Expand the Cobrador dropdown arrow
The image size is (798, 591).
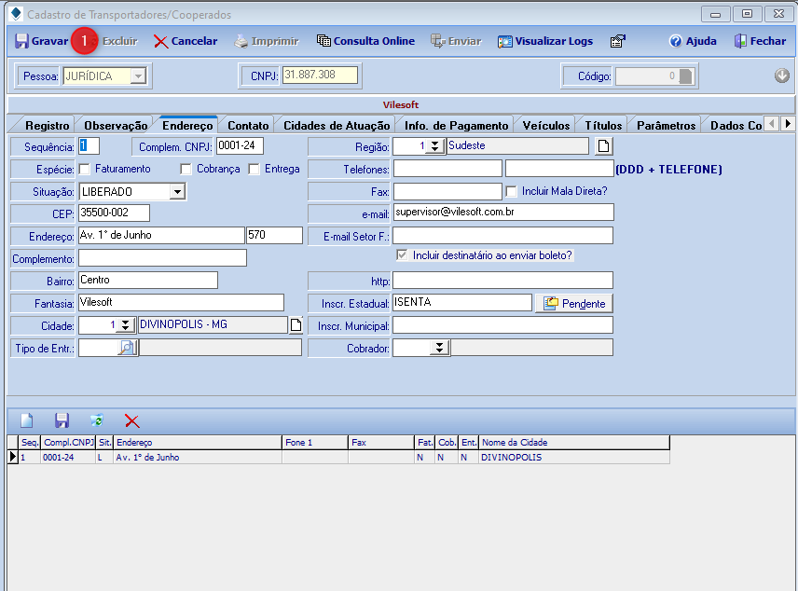click(x=437, y=348)
